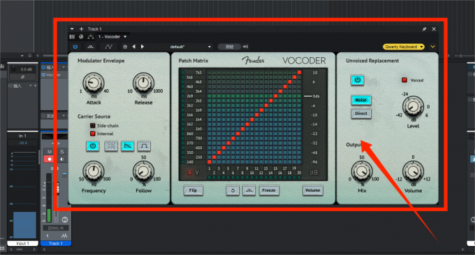Click the Frequency knob
The width and height of the screenshot is (475, 255).
(x=94, y=171)
